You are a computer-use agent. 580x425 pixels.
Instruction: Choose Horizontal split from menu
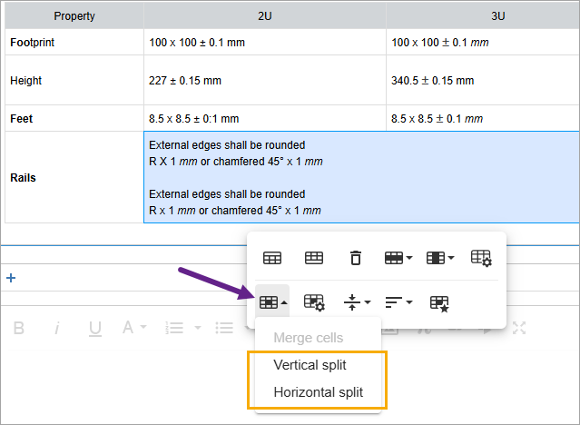pos(318,392)
